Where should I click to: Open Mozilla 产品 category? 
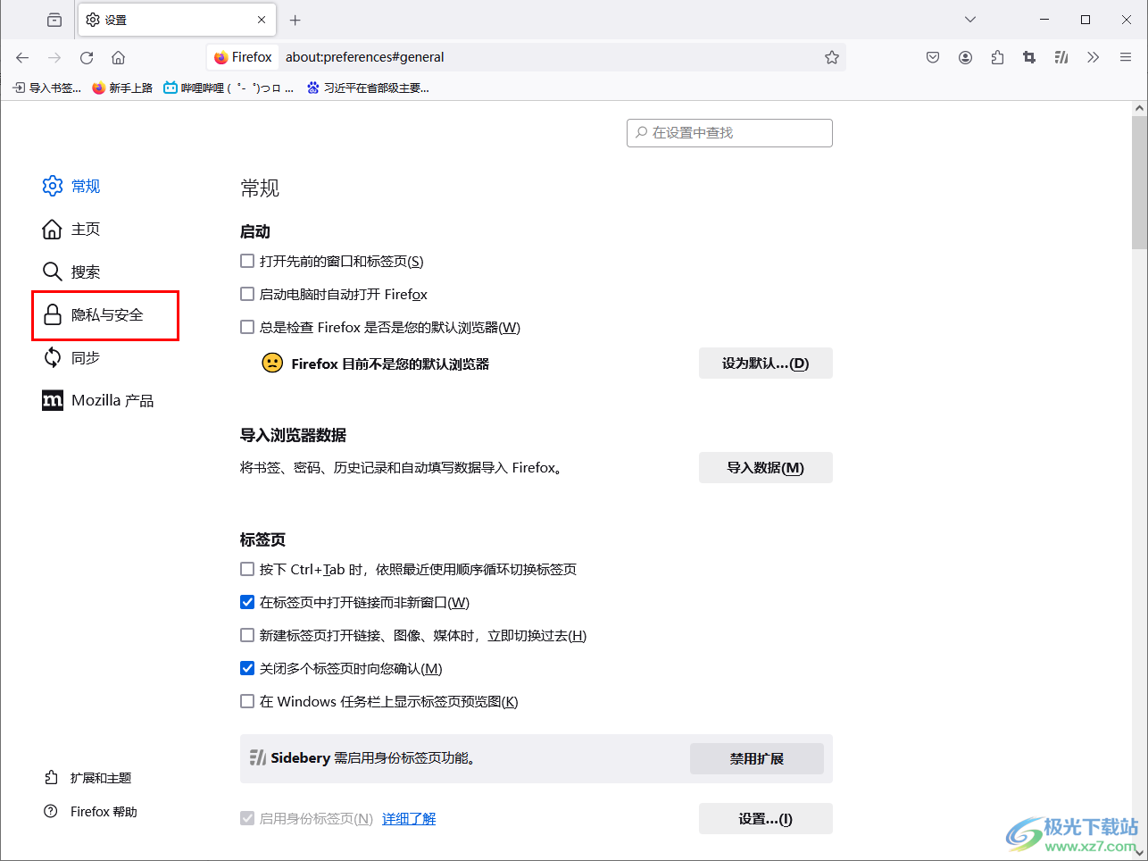click(98, 400)
